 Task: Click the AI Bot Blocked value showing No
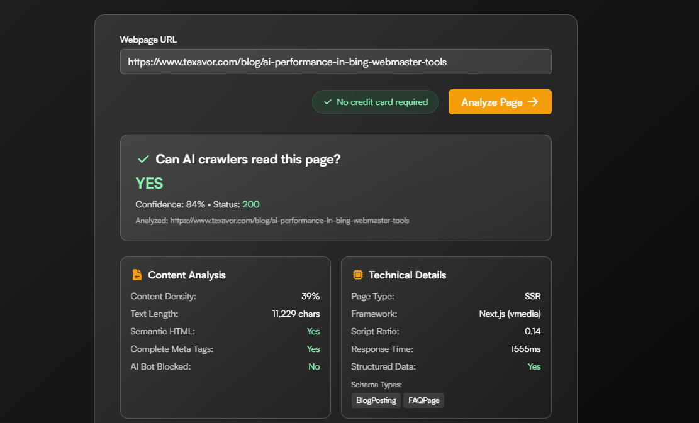tap(314, 366)
